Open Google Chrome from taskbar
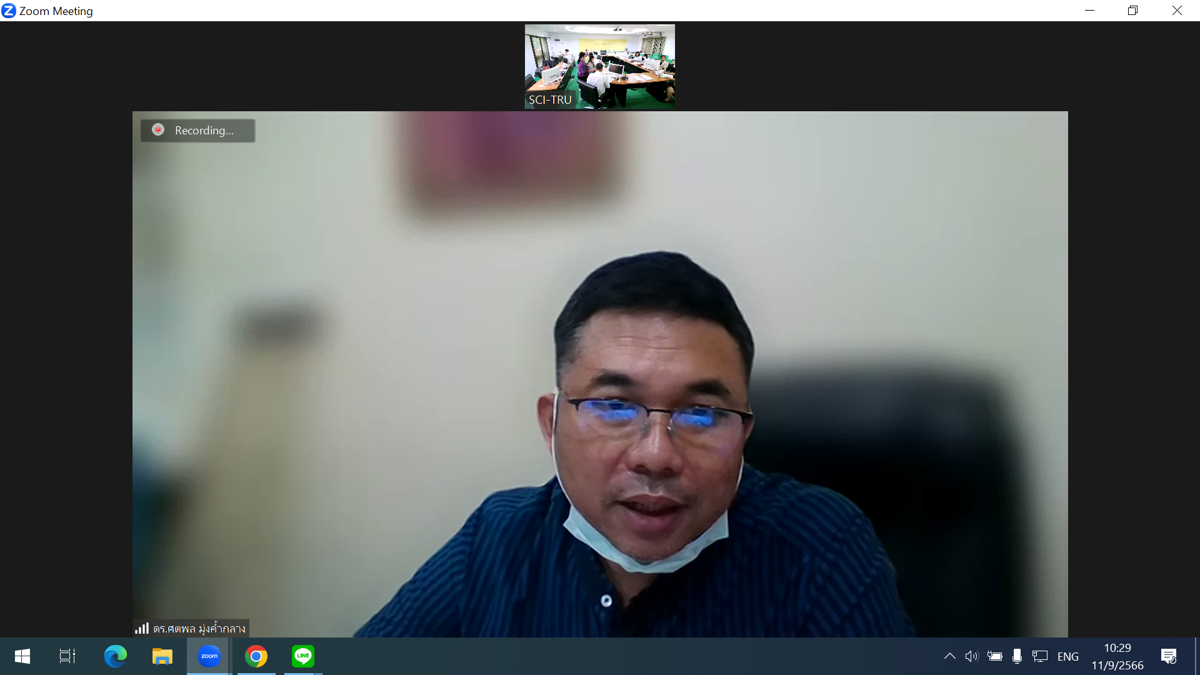1200x675 pixels. 256,656
